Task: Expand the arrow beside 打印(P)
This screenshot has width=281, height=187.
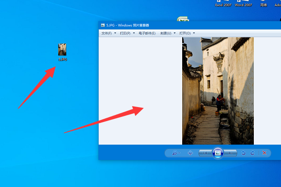Action: [134, 33]
